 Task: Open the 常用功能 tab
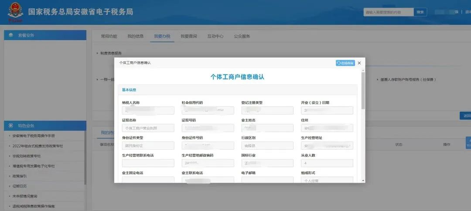pos(109,36)
